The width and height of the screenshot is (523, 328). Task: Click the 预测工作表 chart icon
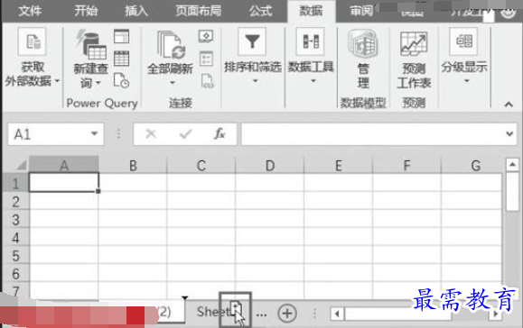coord(414,44)
